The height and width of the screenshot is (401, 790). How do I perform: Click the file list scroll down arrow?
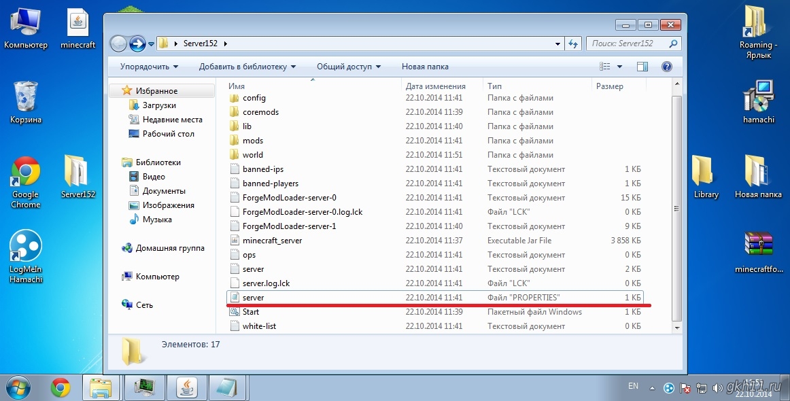coord(676,328)
